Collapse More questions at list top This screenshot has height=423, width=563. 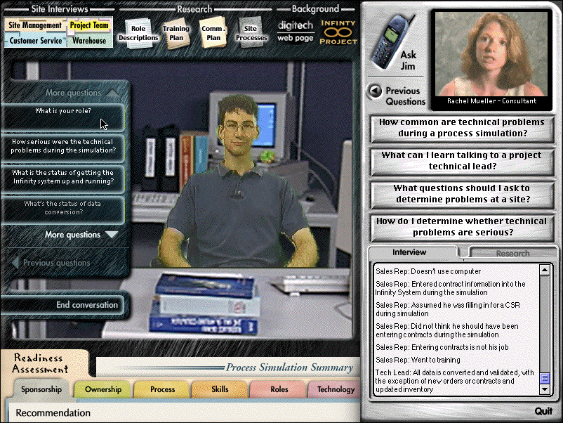pos(81,93)
